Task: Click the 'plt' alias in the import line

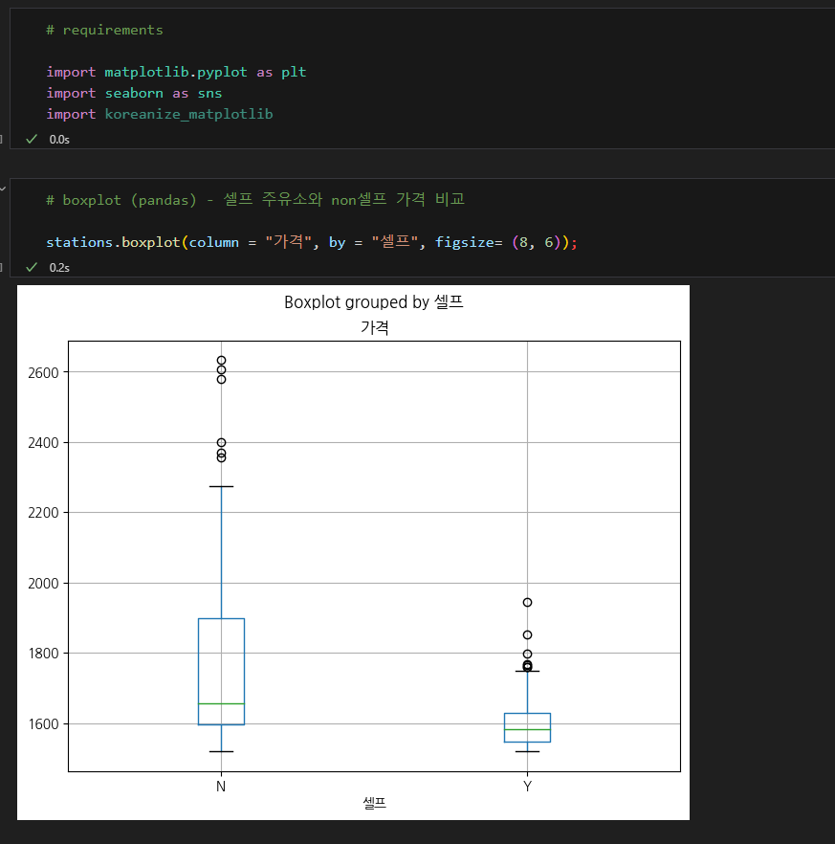Action: 294,72
